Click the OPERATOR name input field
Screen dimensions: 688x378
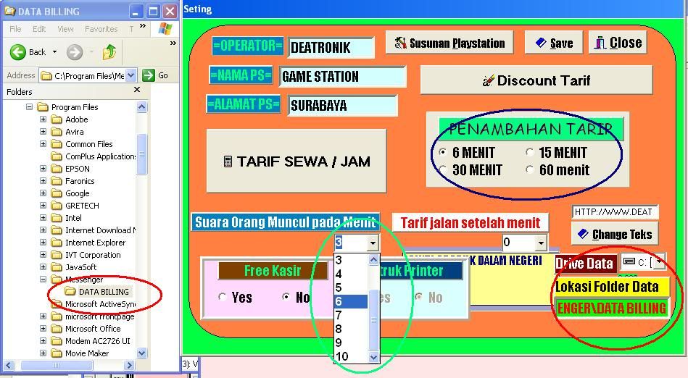tap(331, 48)
